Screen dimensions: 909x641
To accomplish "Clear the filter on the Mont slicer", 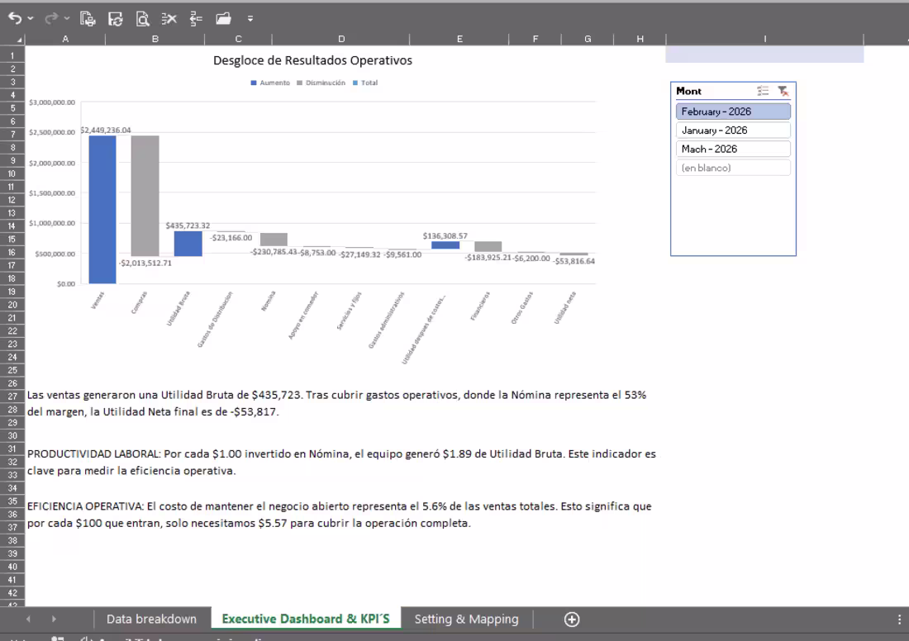I will coord(784,91).
